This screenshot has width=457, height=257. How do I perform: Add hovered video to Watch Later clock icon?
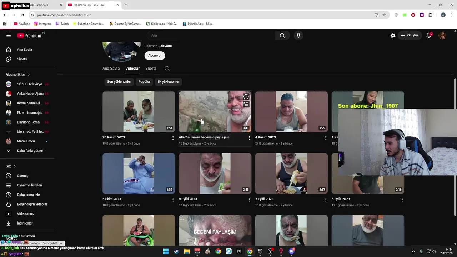point(246,97)
